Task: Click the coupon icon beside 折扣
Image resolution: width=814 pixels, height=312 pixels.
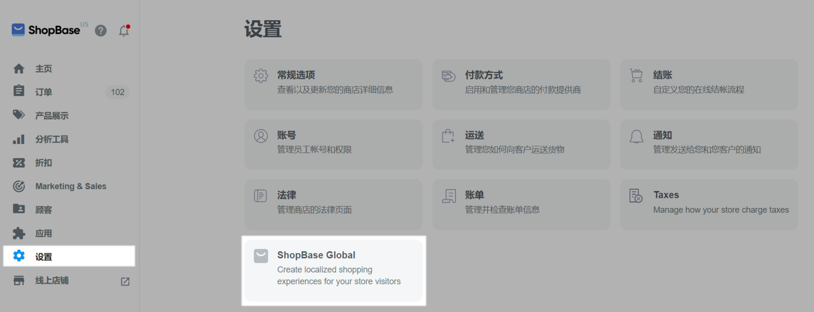Action: tap(19, 163)
